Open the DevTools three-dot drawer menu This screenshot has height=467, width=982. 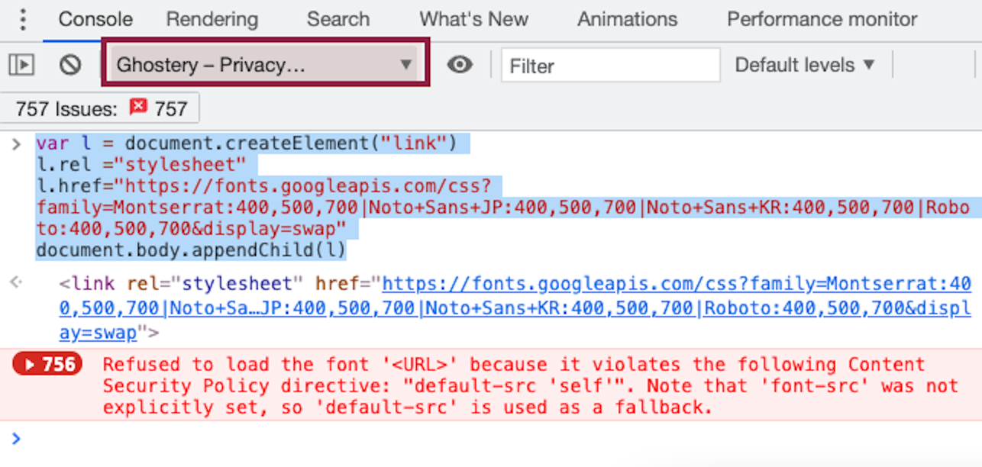pos(23,19)
